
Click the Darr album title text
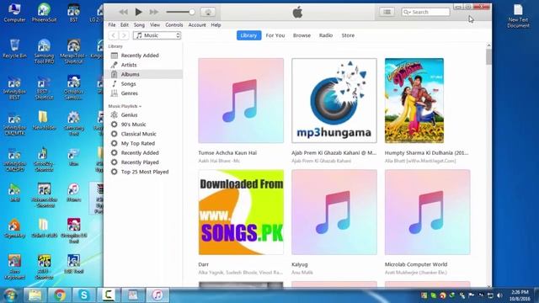click(204, 264)
